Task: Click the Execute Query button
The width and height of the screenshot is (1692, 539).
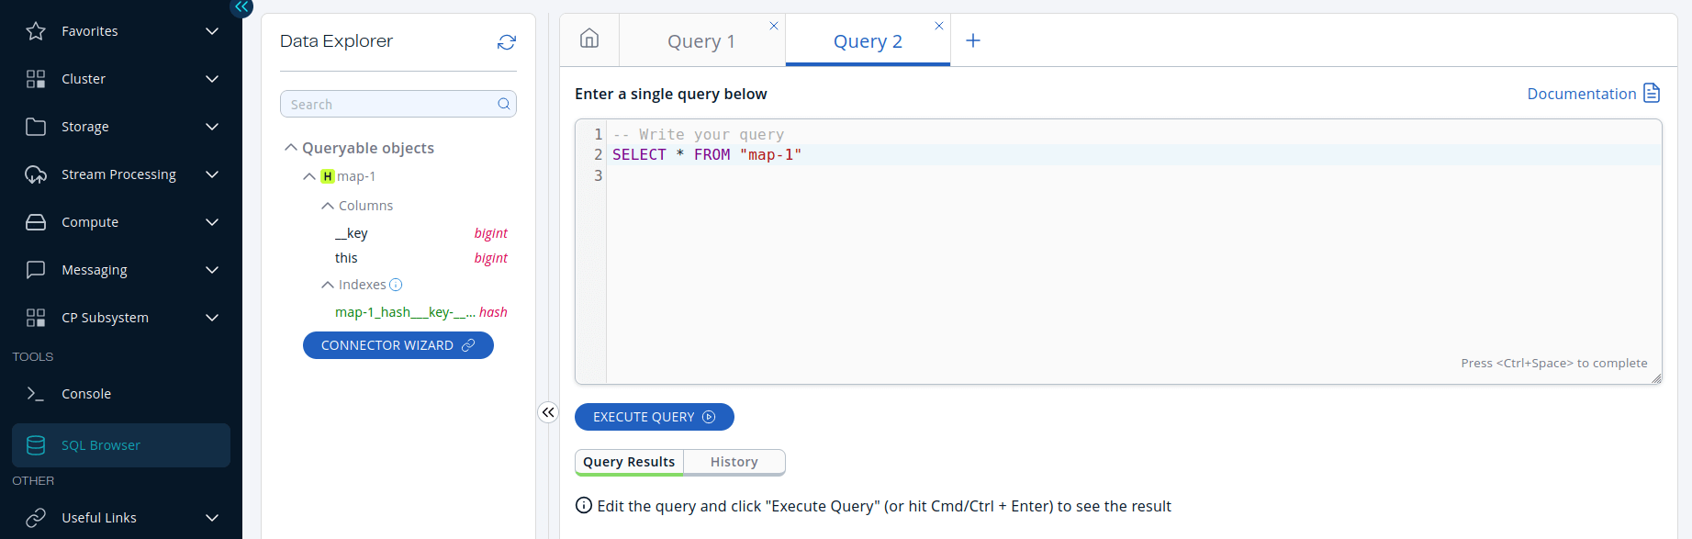Action: coord(654,417)
